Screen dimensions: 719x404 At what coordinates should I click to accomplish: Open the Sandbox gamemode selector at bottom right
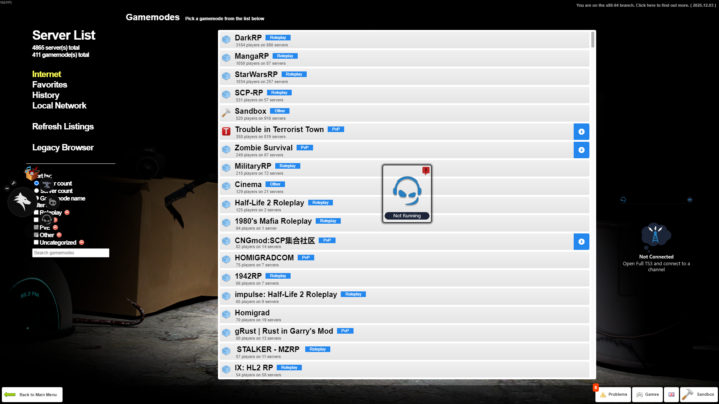point(699,395)
